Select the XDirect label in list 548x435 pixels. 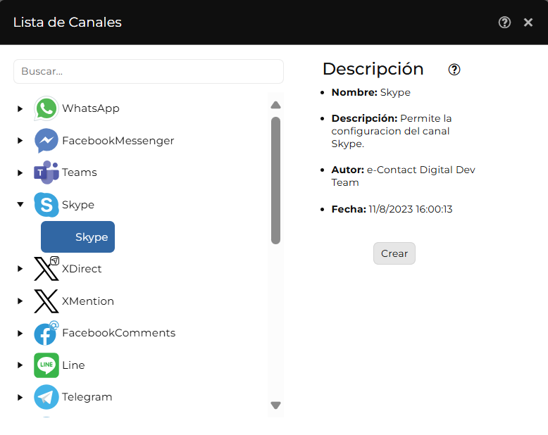82,269
